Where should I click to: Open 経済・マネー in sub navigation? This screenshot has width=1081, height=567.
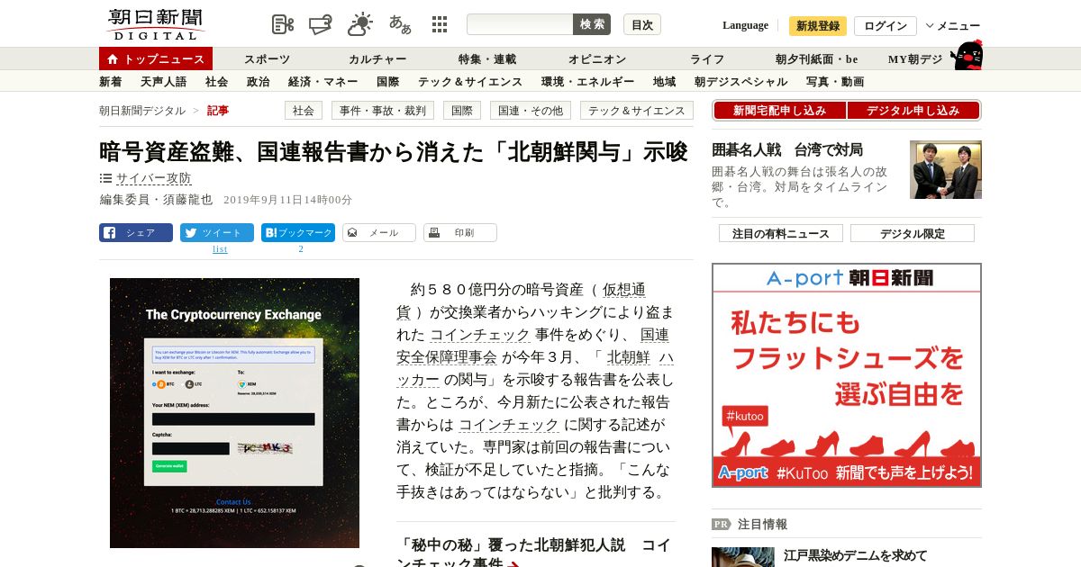click(322, 81)
